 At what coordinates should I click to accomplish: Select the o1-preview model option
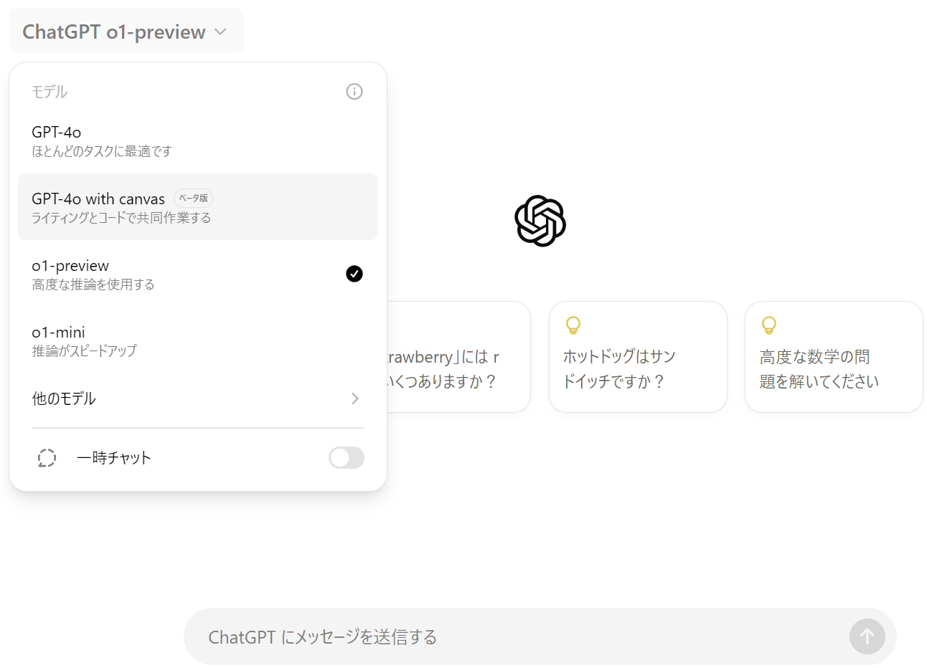click(x=197, y=274)
